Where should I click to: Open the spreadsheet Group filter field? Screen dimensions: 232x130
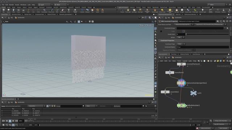71,106
